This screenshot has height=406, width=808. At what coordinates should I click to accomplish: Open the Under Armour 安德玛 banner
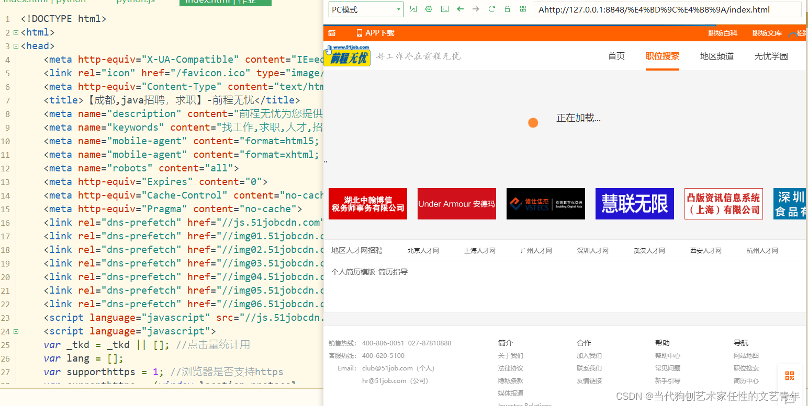tap(457, 204)
